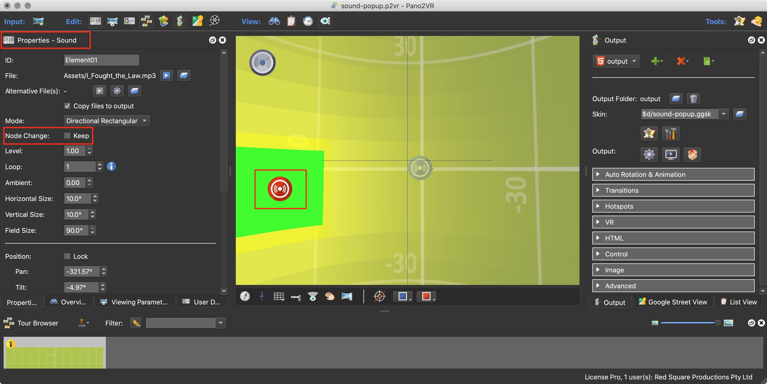The height and width of the screenshot is (384, 767).
Task: Click the Pan value field
Action: pyautogui.click(x=82, y=271)
